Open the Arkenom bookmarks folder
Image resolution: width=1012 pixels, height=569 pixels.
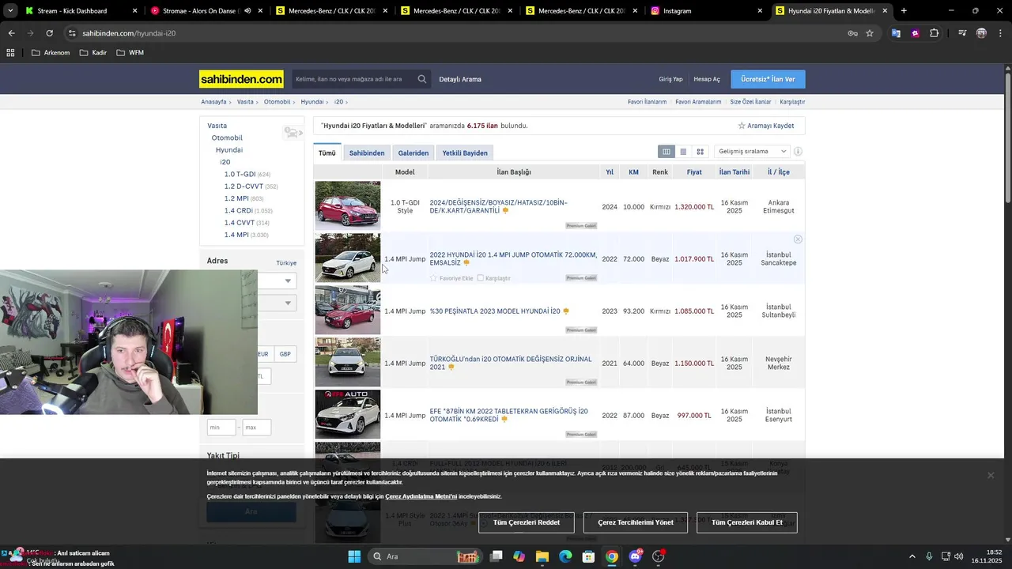click(x=51, y=53)
